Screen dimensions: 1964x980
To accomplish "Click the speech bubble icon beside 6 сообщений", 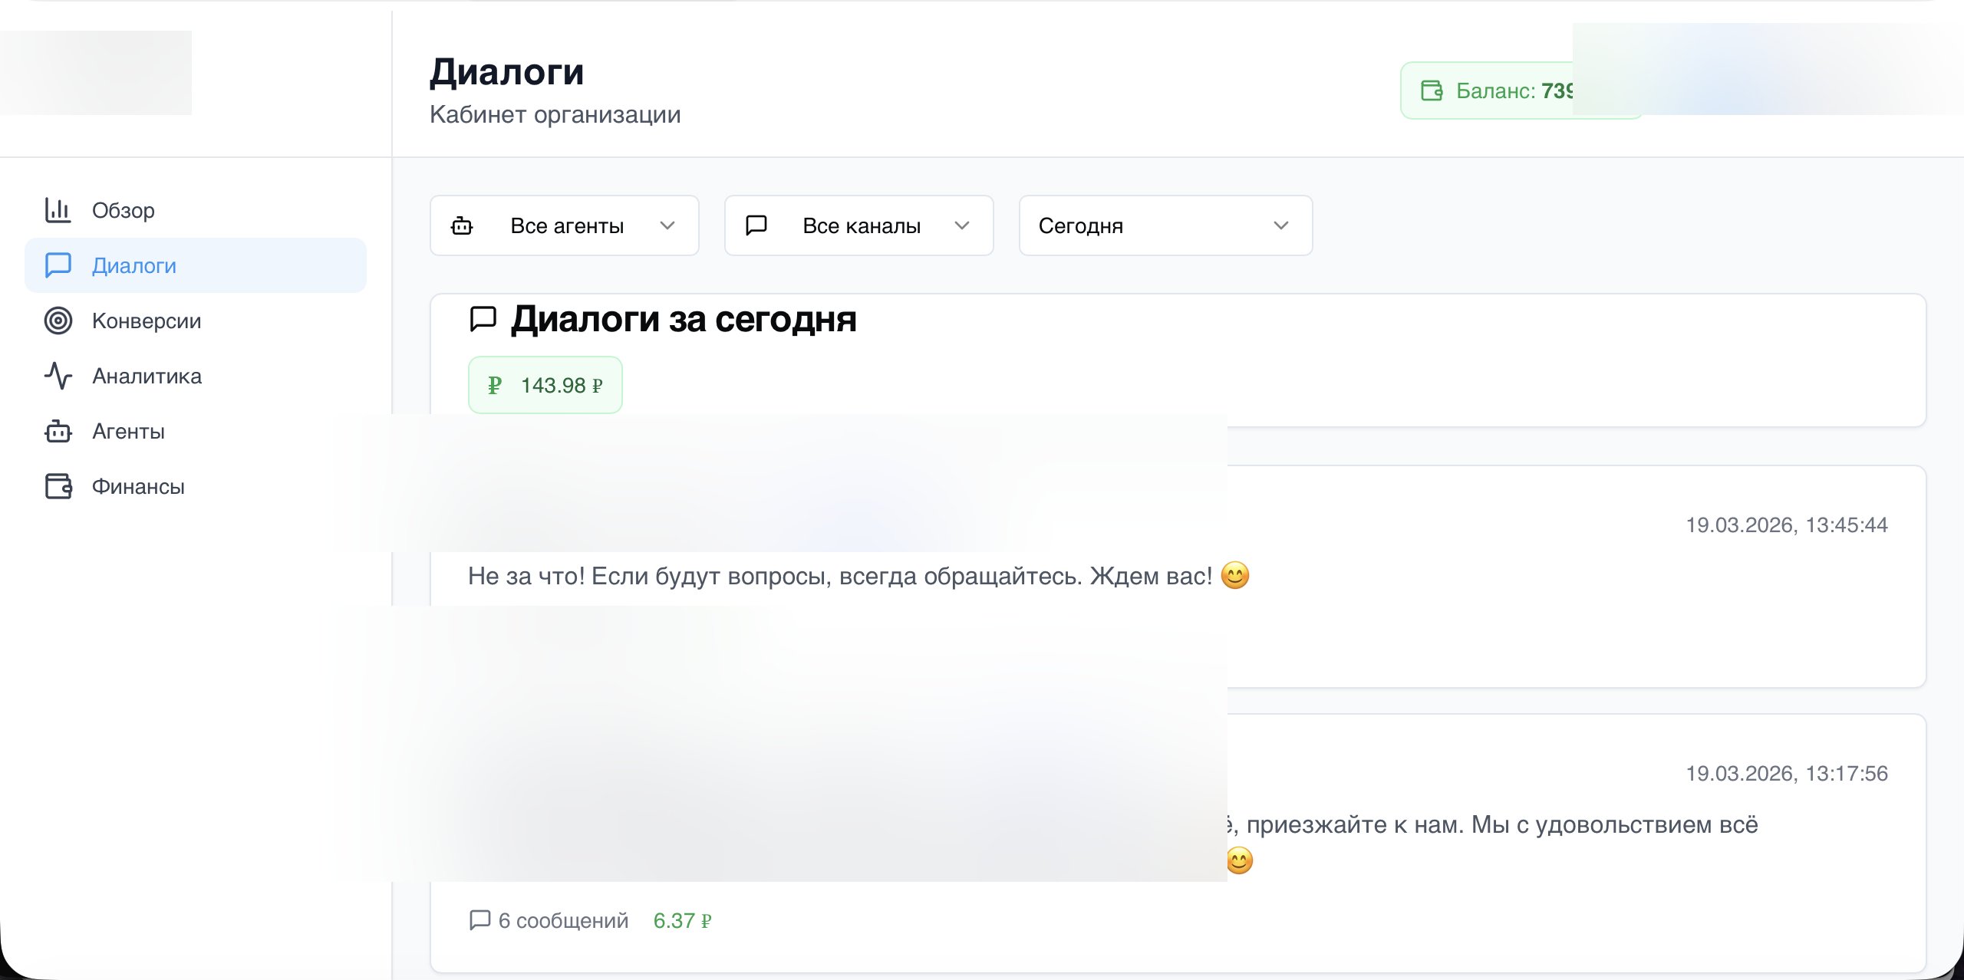I will [x=481, y=920].
